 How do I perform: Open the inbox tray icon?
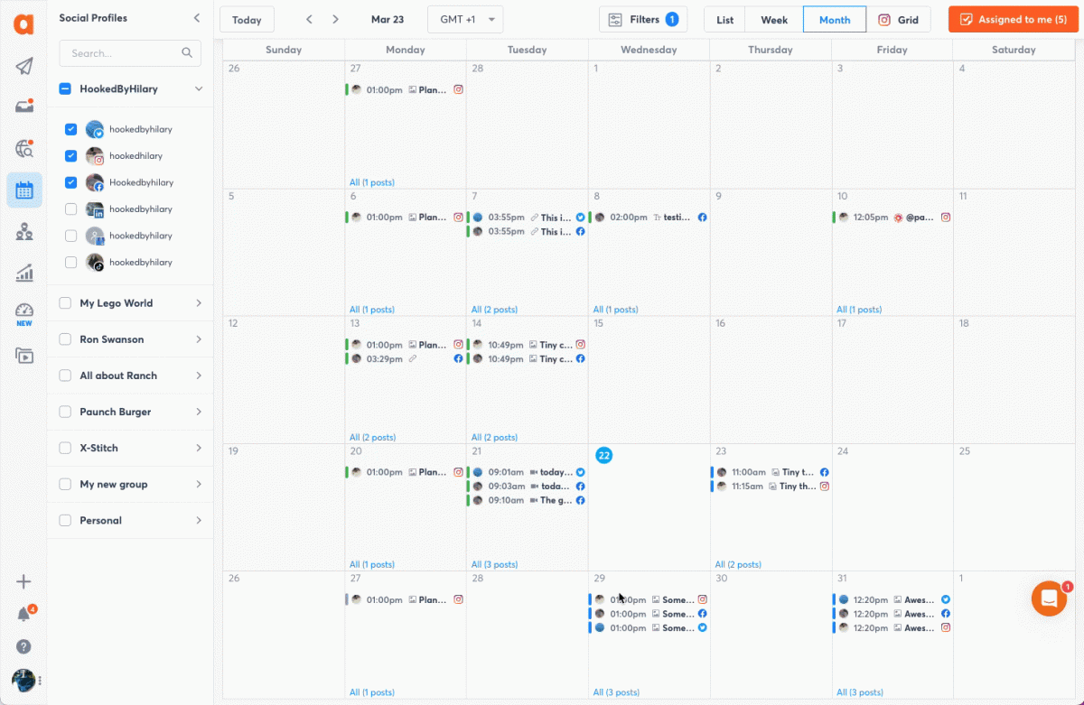tap(24, 107)
